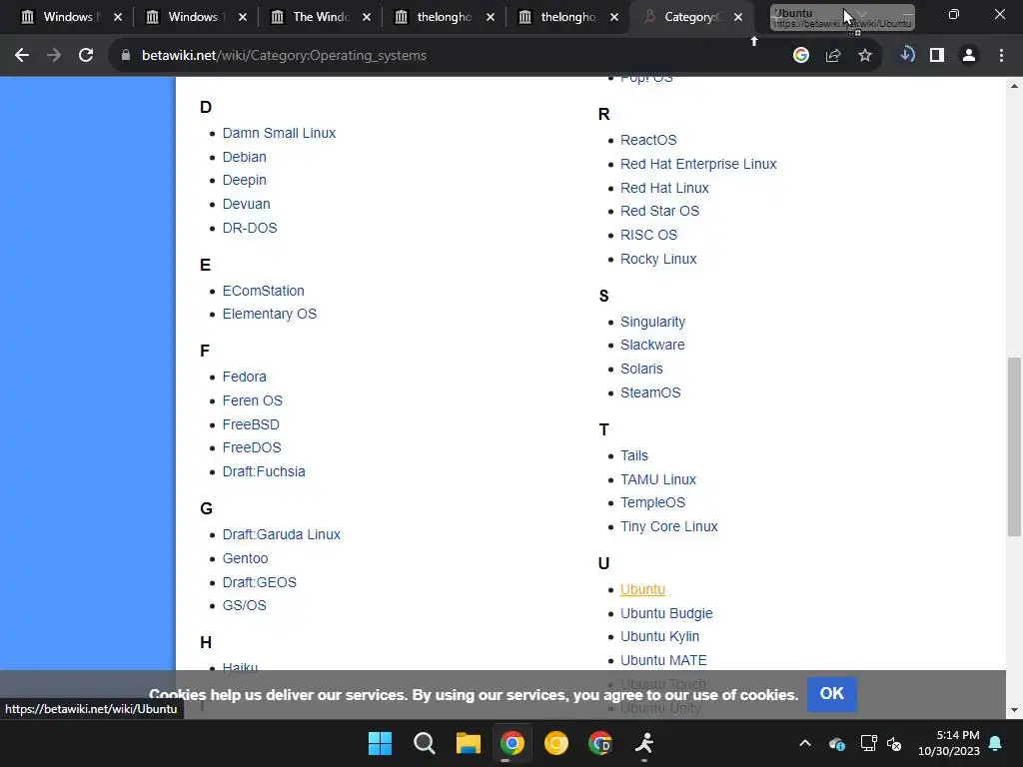The height and width of the screenshot is (767, 1023).
Task: Open the Gentoo article
Action: click(x=245, y=559)
